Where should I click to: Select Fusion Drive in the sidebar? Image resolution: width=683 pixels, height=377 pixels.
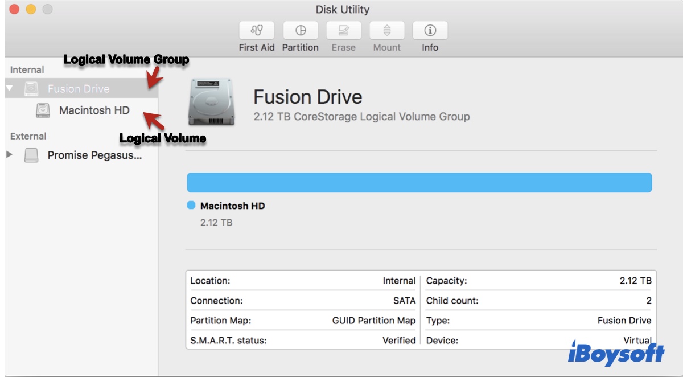(79, 89)
